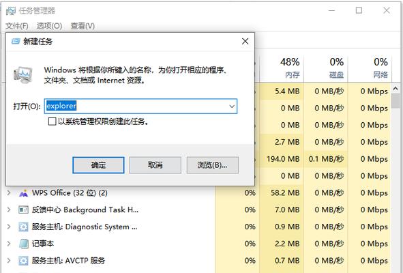Click the 浏览(B)... button
403x273 pixels.
point(213,165)
